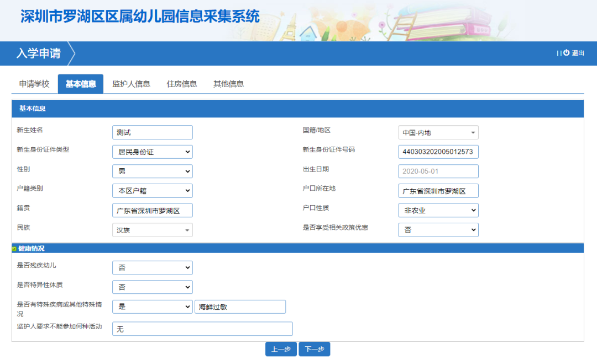This screenshot has height=360, width=597.
Task: Select the 住房信息 tab
Action: tap(182, 84)
